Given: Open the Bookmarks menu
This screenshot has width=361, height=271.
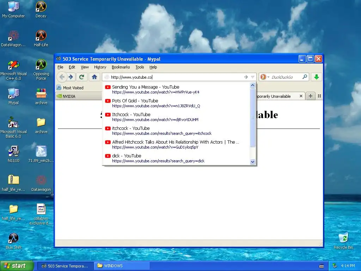Looking at the screenshot, I should coord(121,67).
